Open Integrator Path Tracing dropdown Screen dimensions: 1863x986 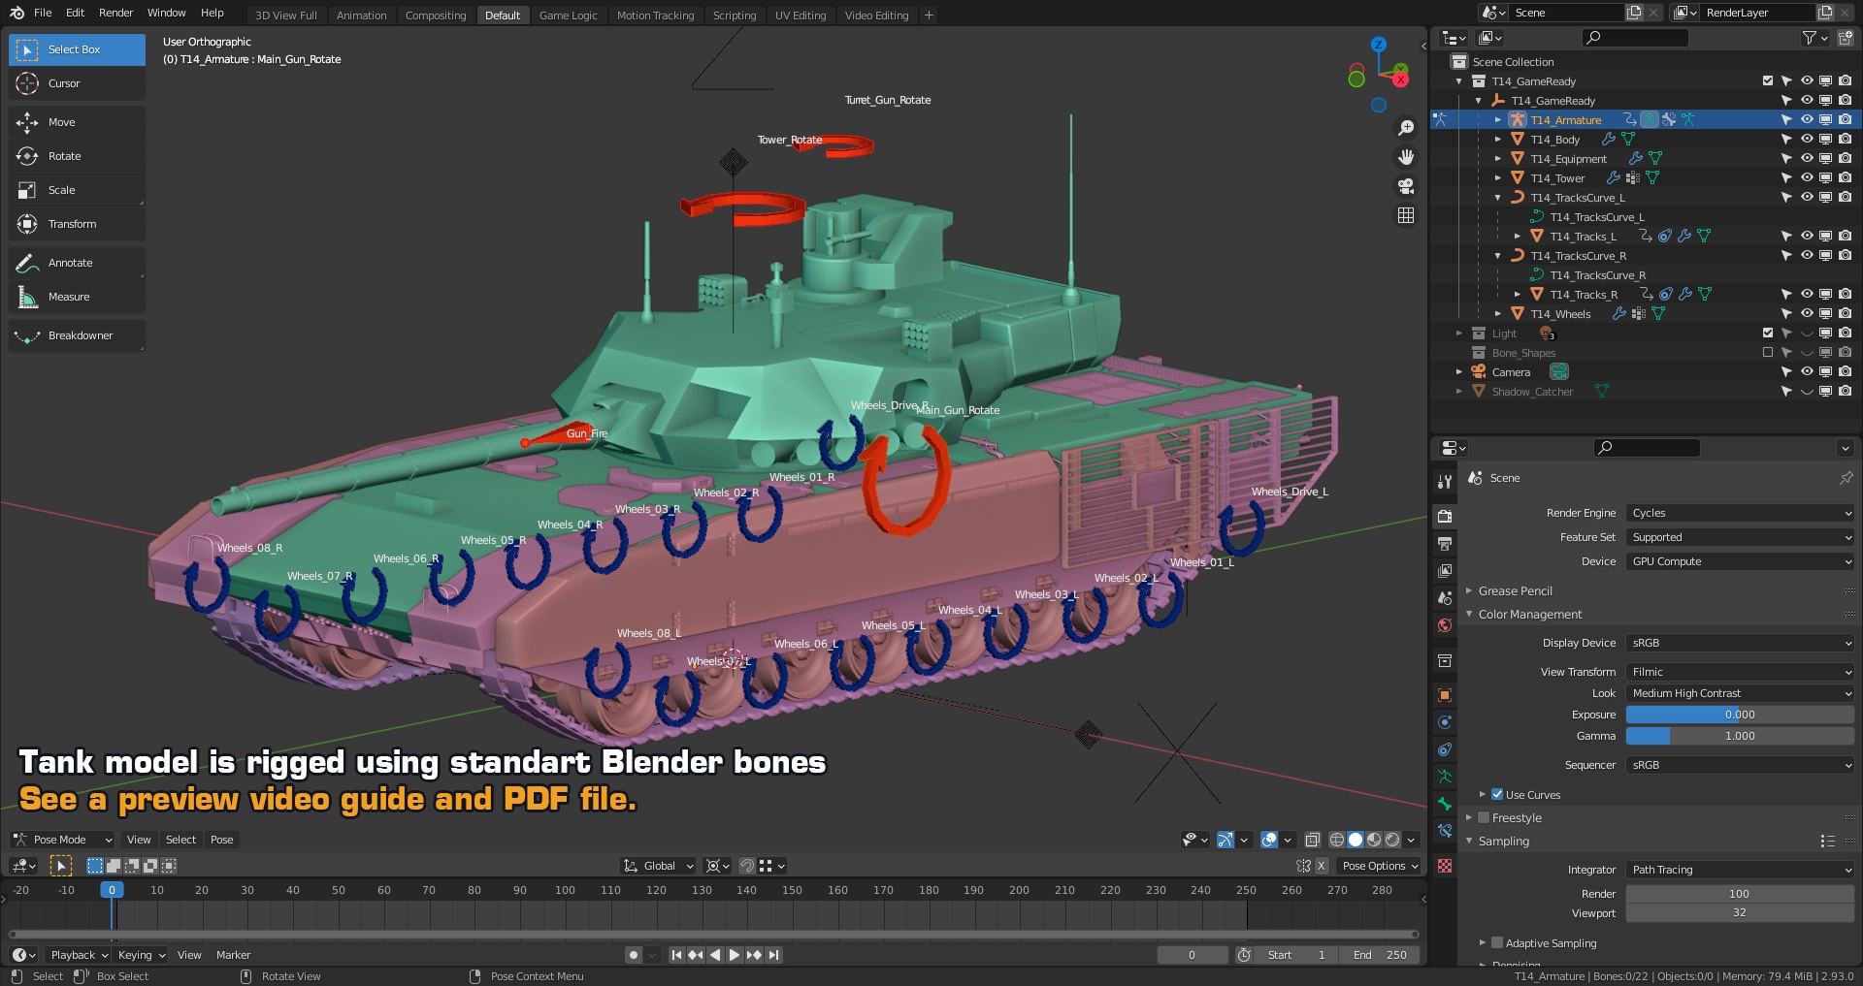(1741, 870)
